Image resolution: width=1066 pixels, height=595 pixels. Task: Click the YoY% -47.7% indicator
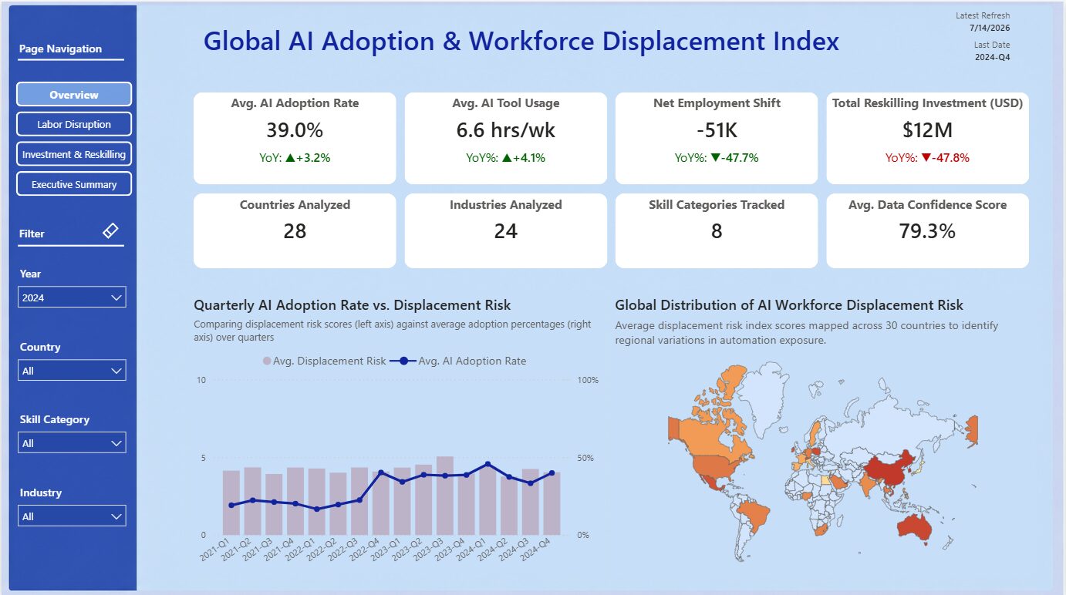(x=716, y=158)
